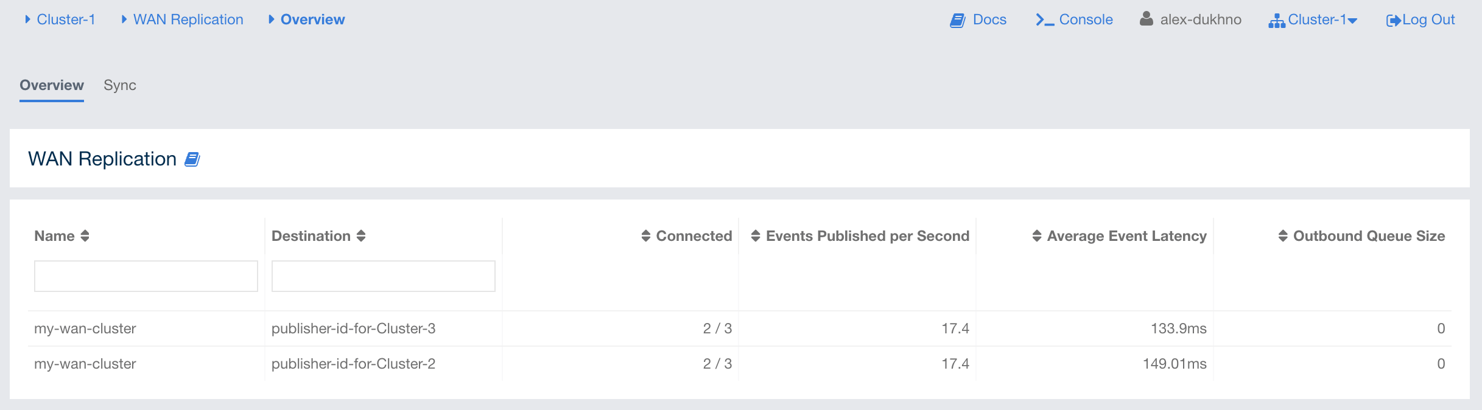
Task: Expand the Cluster-1 breadcrumb arrow
Action: coord(28,19)
